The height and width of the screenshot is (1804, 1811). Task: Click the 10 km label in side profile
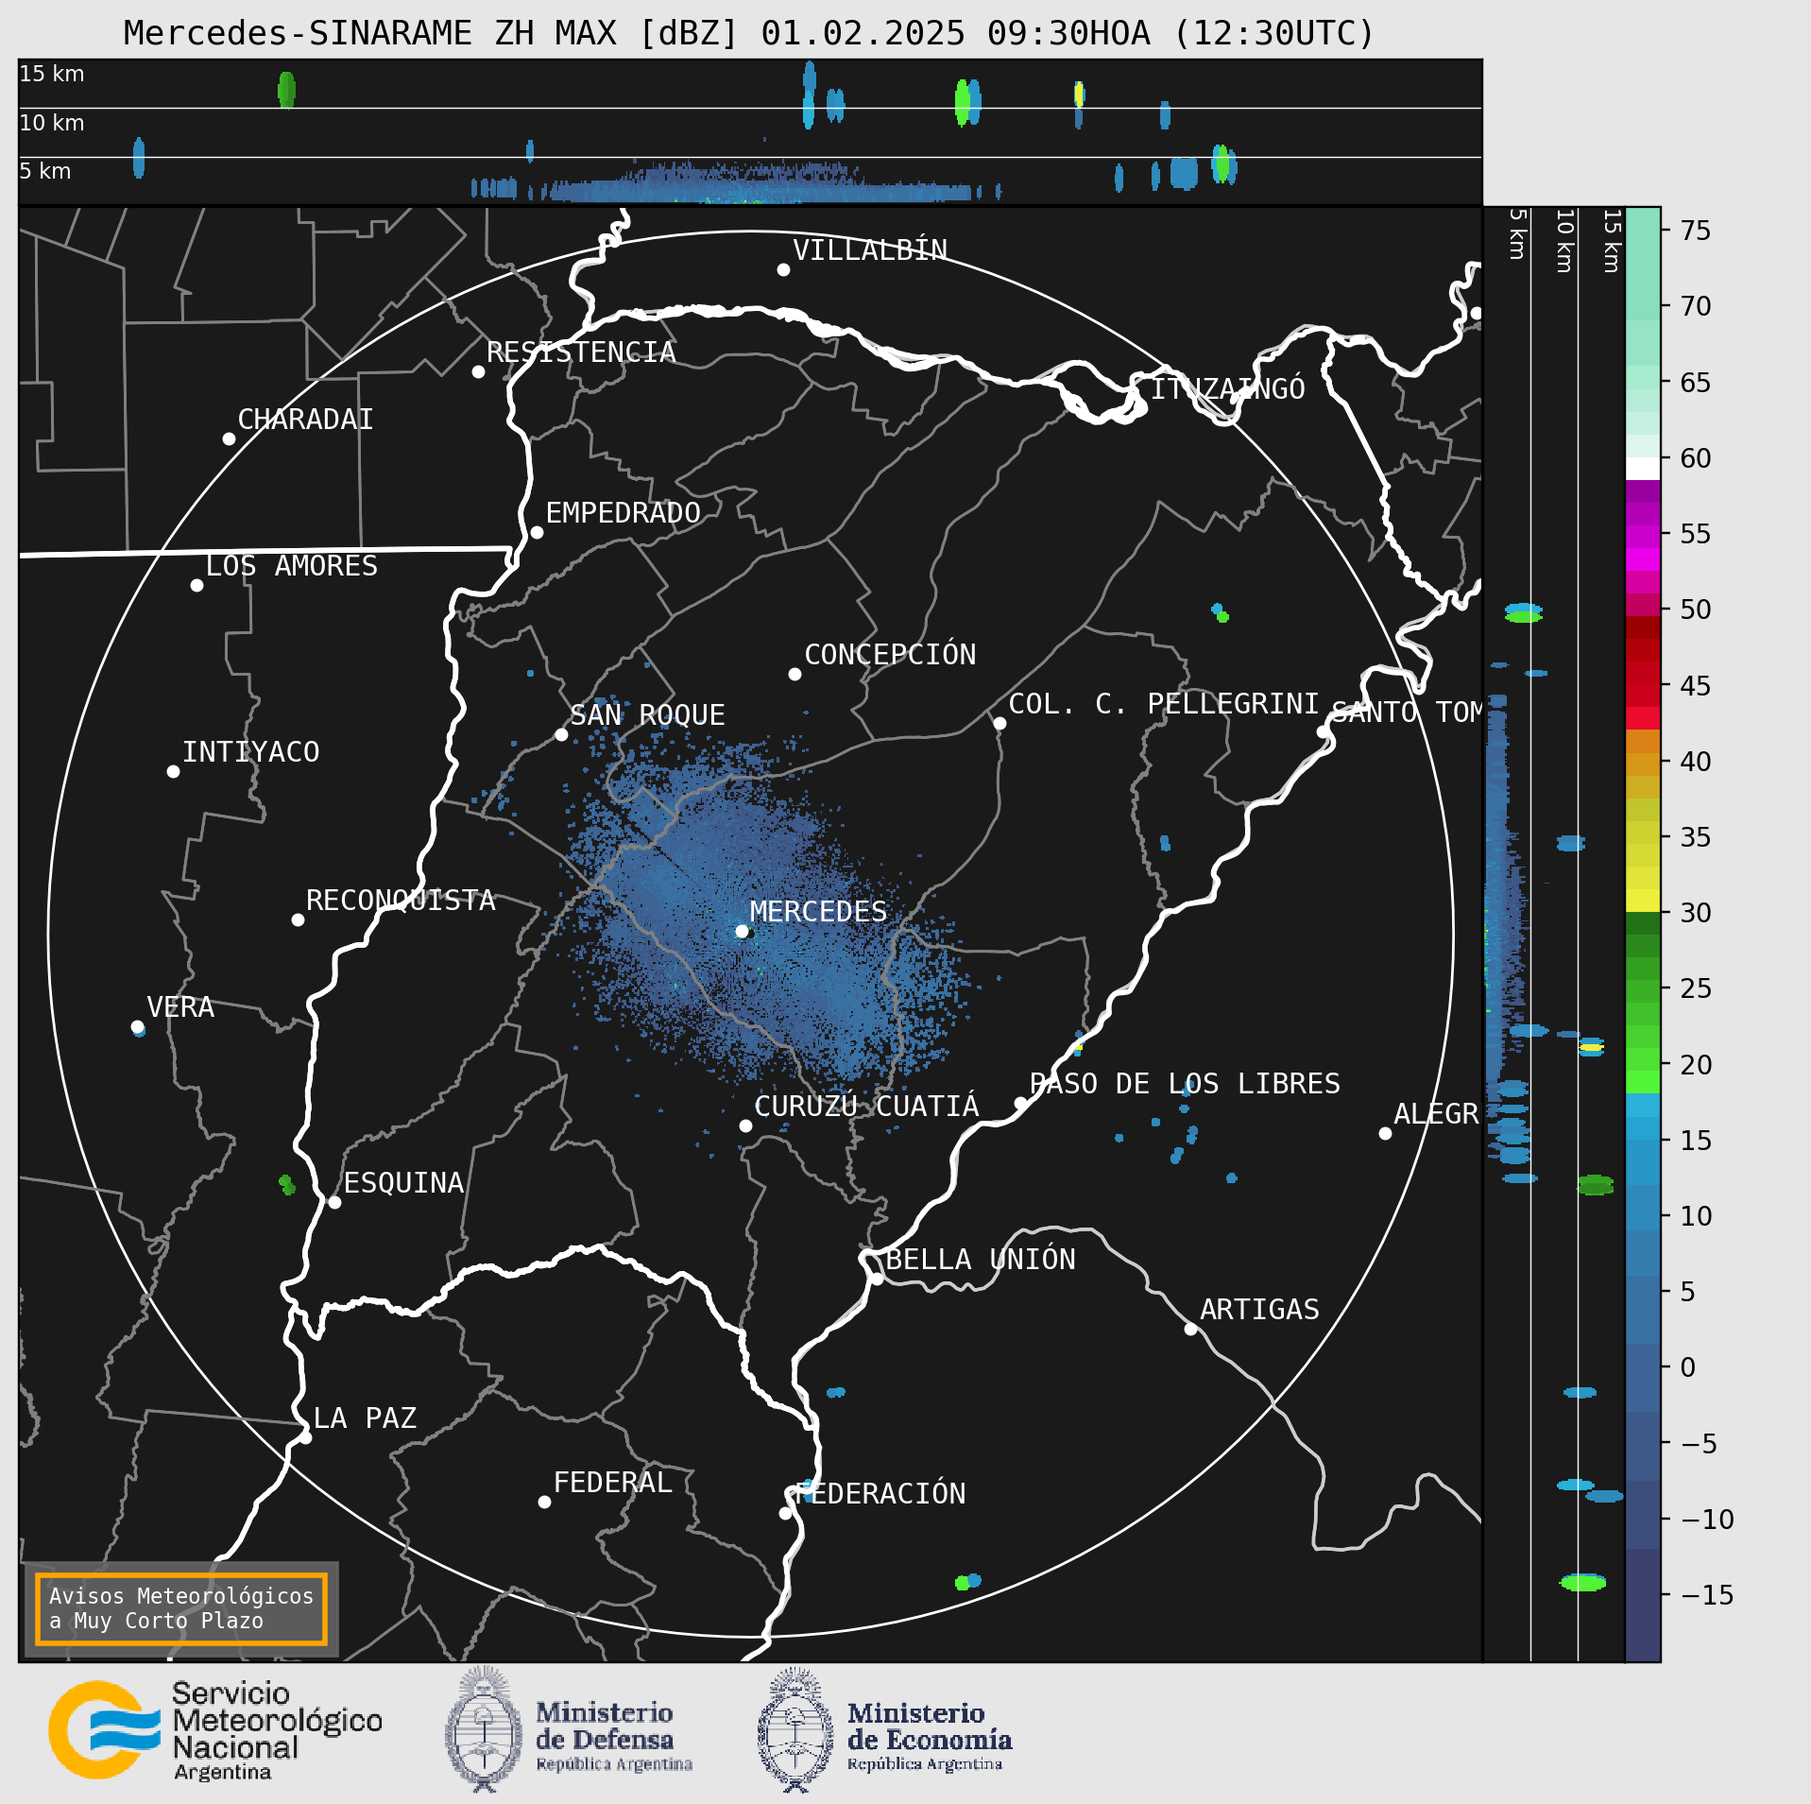(1563, 241)
